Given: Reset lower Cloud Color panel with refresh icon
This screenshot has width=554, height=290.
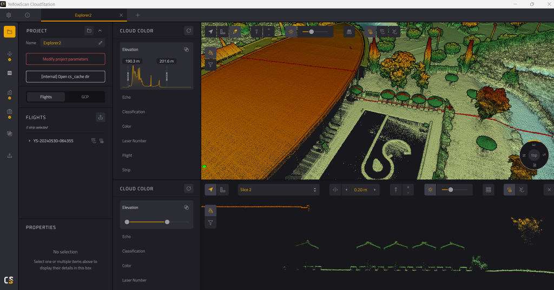Looking at the screenshot, I should [x=189, y=189].
